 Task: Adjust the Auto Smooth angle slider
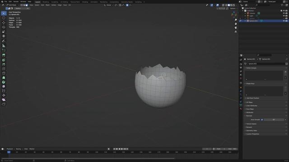click(274, 120)
